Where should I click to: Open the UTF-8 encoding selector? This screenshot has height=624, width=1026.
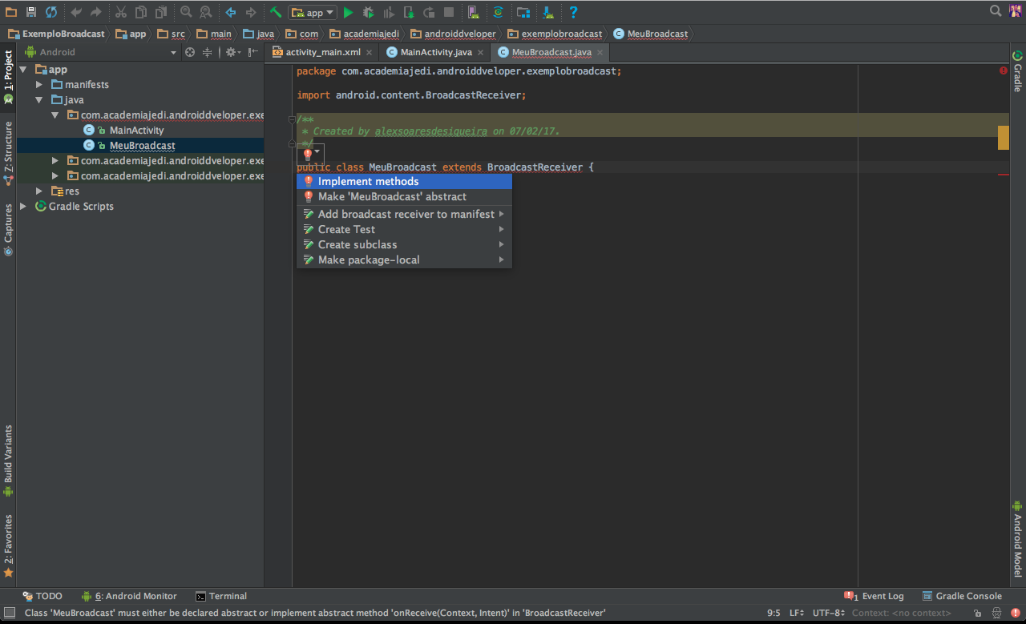pyautogui.click(x=828, y=613)
